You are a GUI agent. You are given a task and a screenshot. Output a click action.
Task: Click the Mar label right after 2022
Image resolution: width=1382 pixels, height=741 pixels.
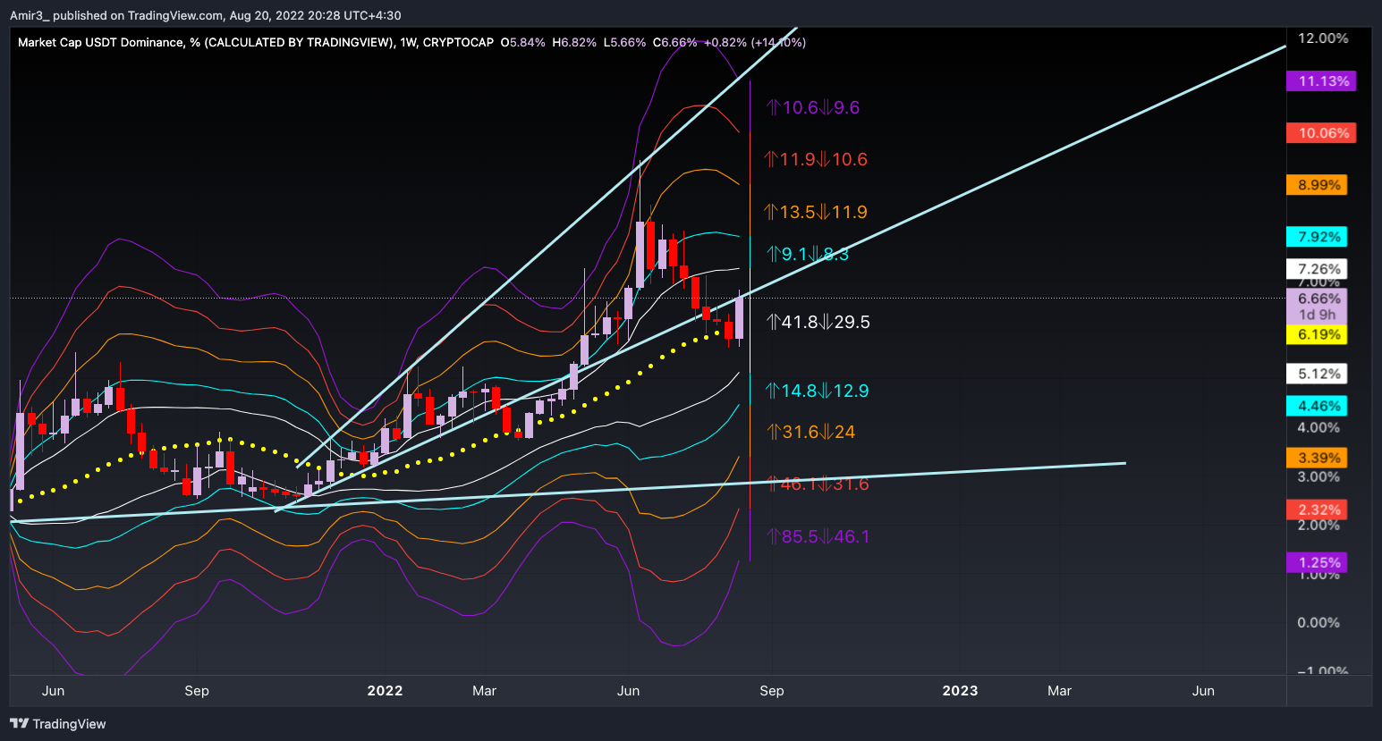pos(484,691)
